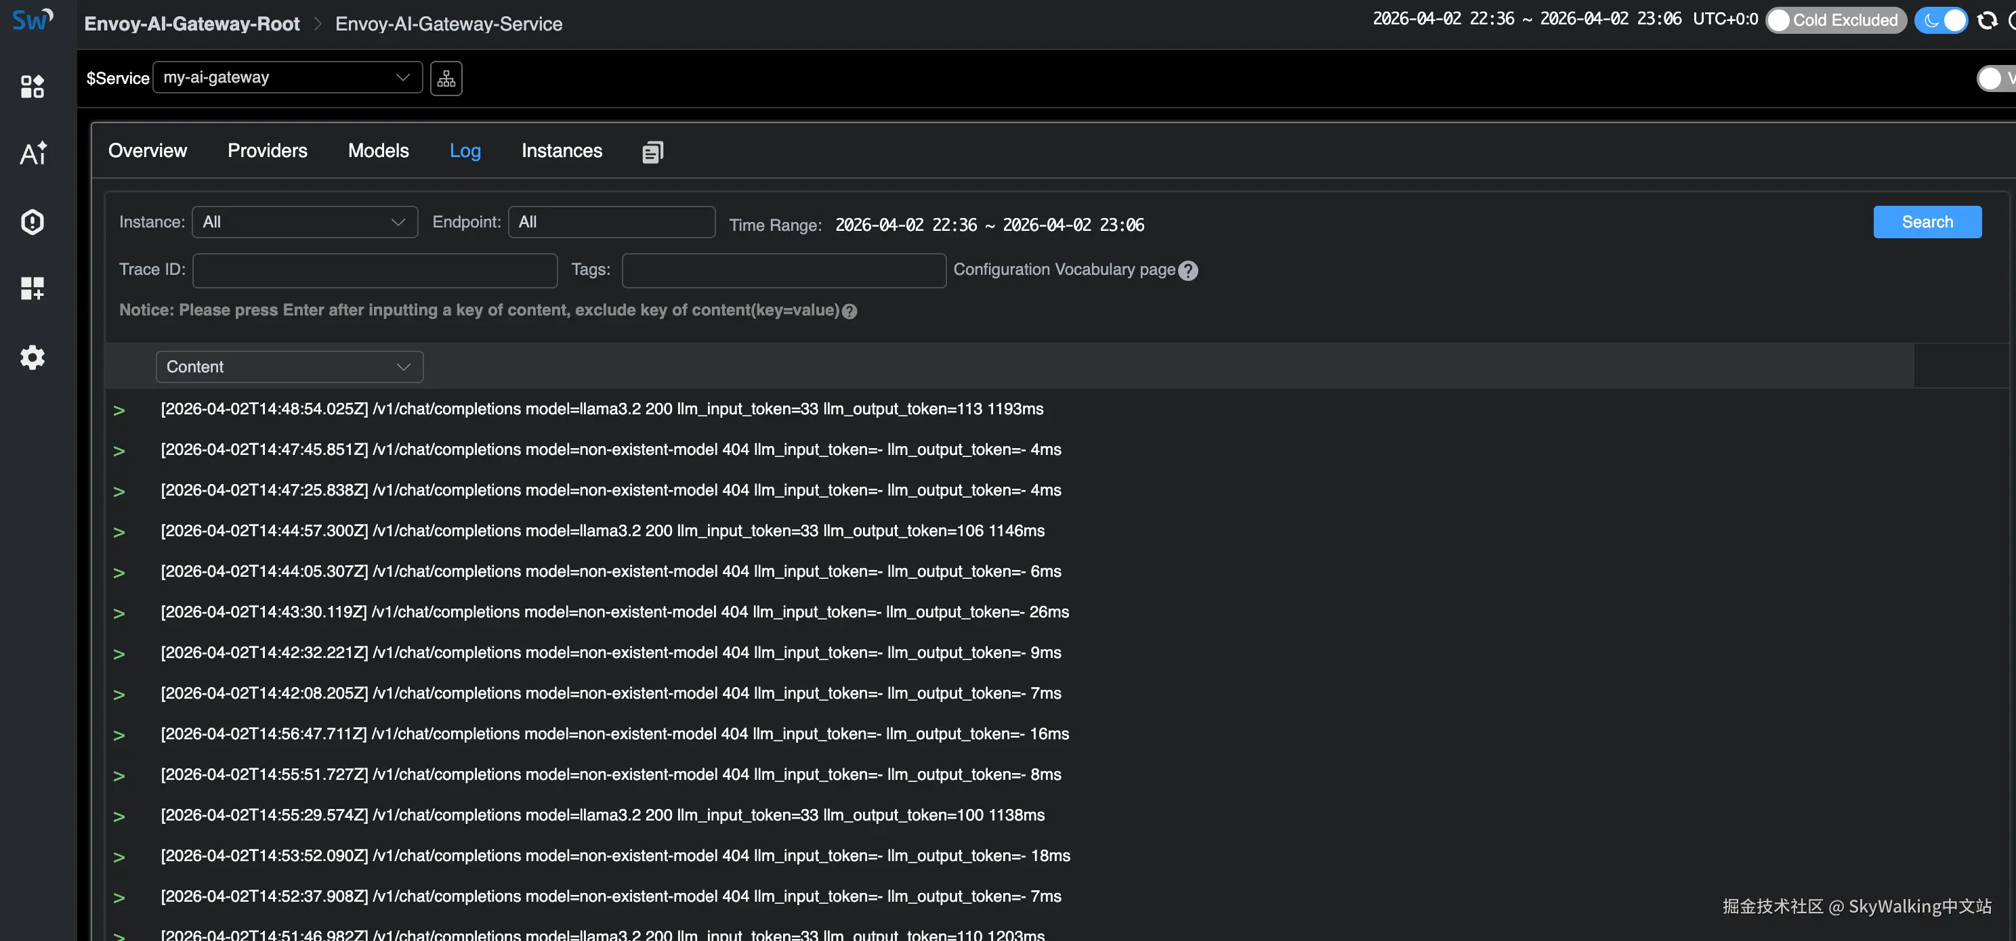The width and height of the screenshot is (2016, 941).
Task: Toggle the switch at far right of service bar
Action: coord(1994,79)
